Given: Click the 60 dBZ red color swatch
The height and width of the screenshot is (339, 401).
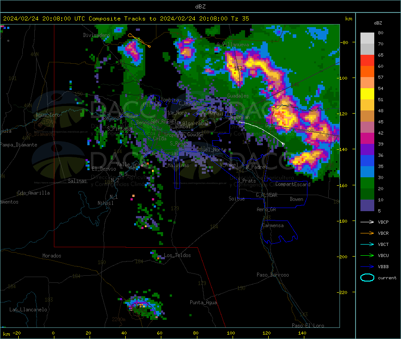Looking at the screenshot, I should click(x=367, y=60).
